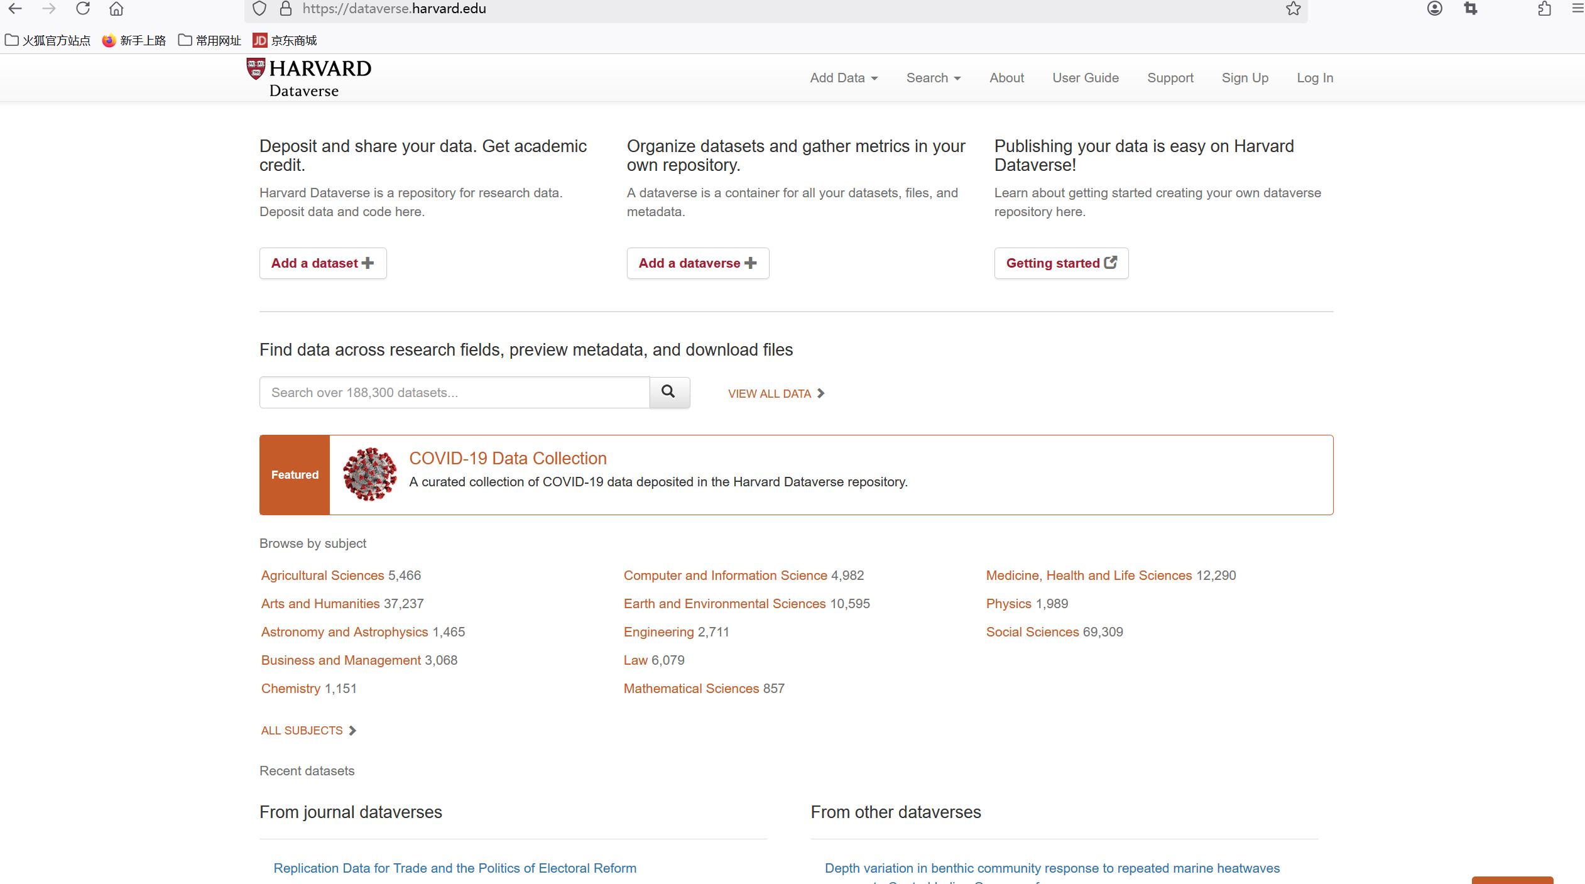
Task: Click VIEW ALL DATA link
Action: [x=776, y=394]
